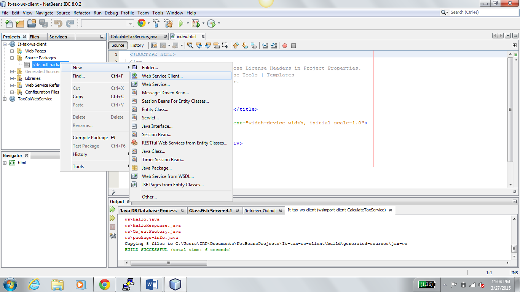Click the Profile Project icon
Screen dimensions: 520x292
point(211,24)
